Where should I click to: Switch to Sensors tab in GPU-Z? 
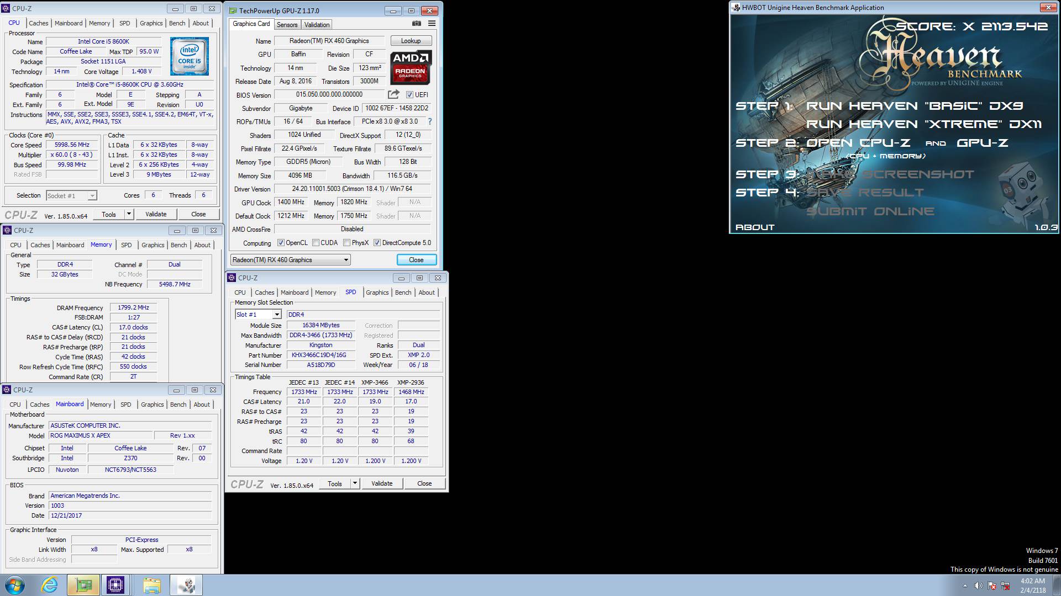coord(287,25)
